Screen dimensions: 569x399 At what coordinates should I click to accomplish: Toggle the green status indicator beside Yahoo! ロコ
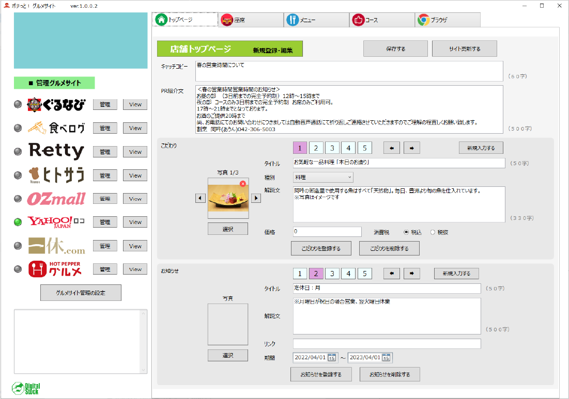[18, 222]
